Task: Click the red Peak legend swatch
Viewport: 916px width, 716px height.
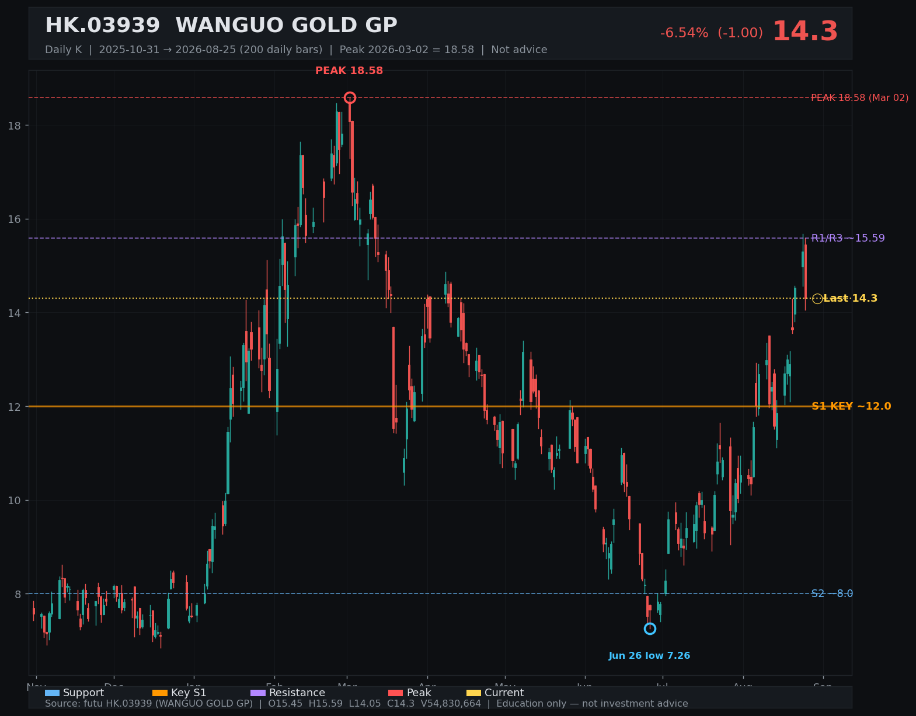Action: tap(396, 693)
